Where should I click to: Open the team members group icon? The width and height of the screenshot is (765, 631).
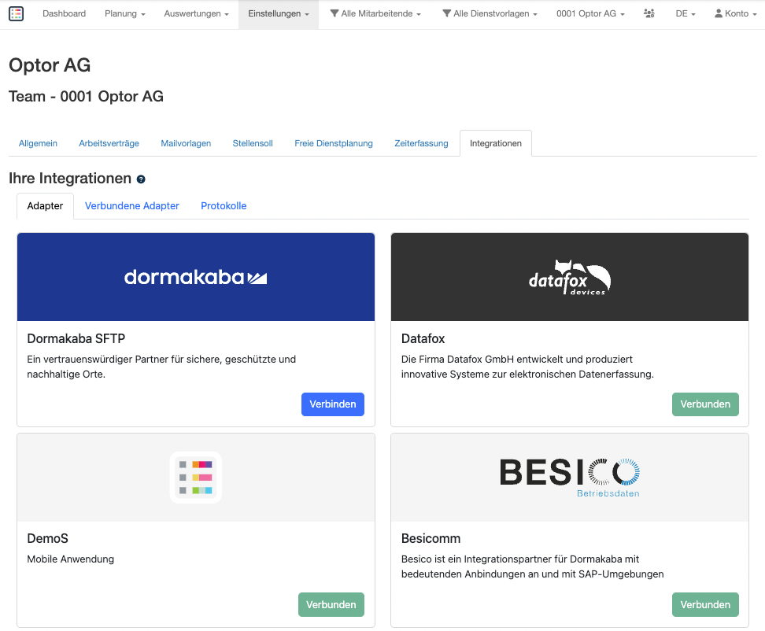point(649,13)
